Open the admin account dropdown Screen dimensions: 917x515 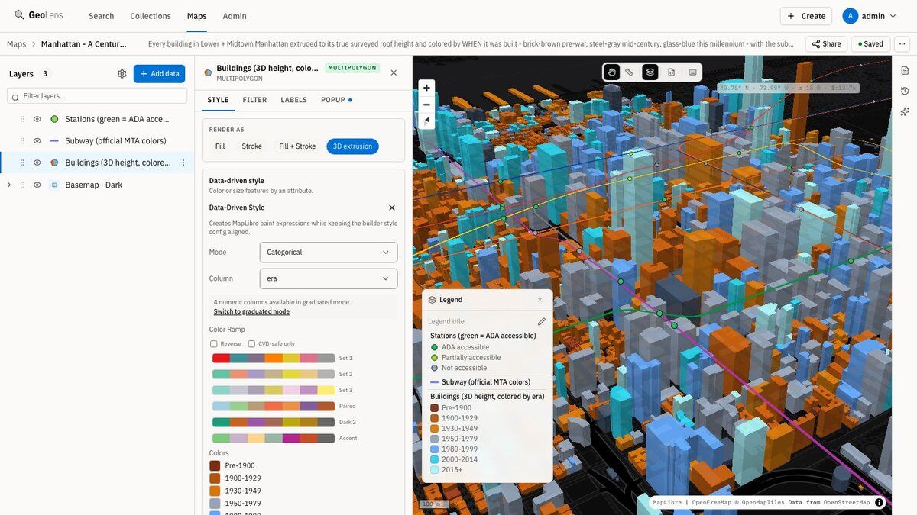click(870, 16)
